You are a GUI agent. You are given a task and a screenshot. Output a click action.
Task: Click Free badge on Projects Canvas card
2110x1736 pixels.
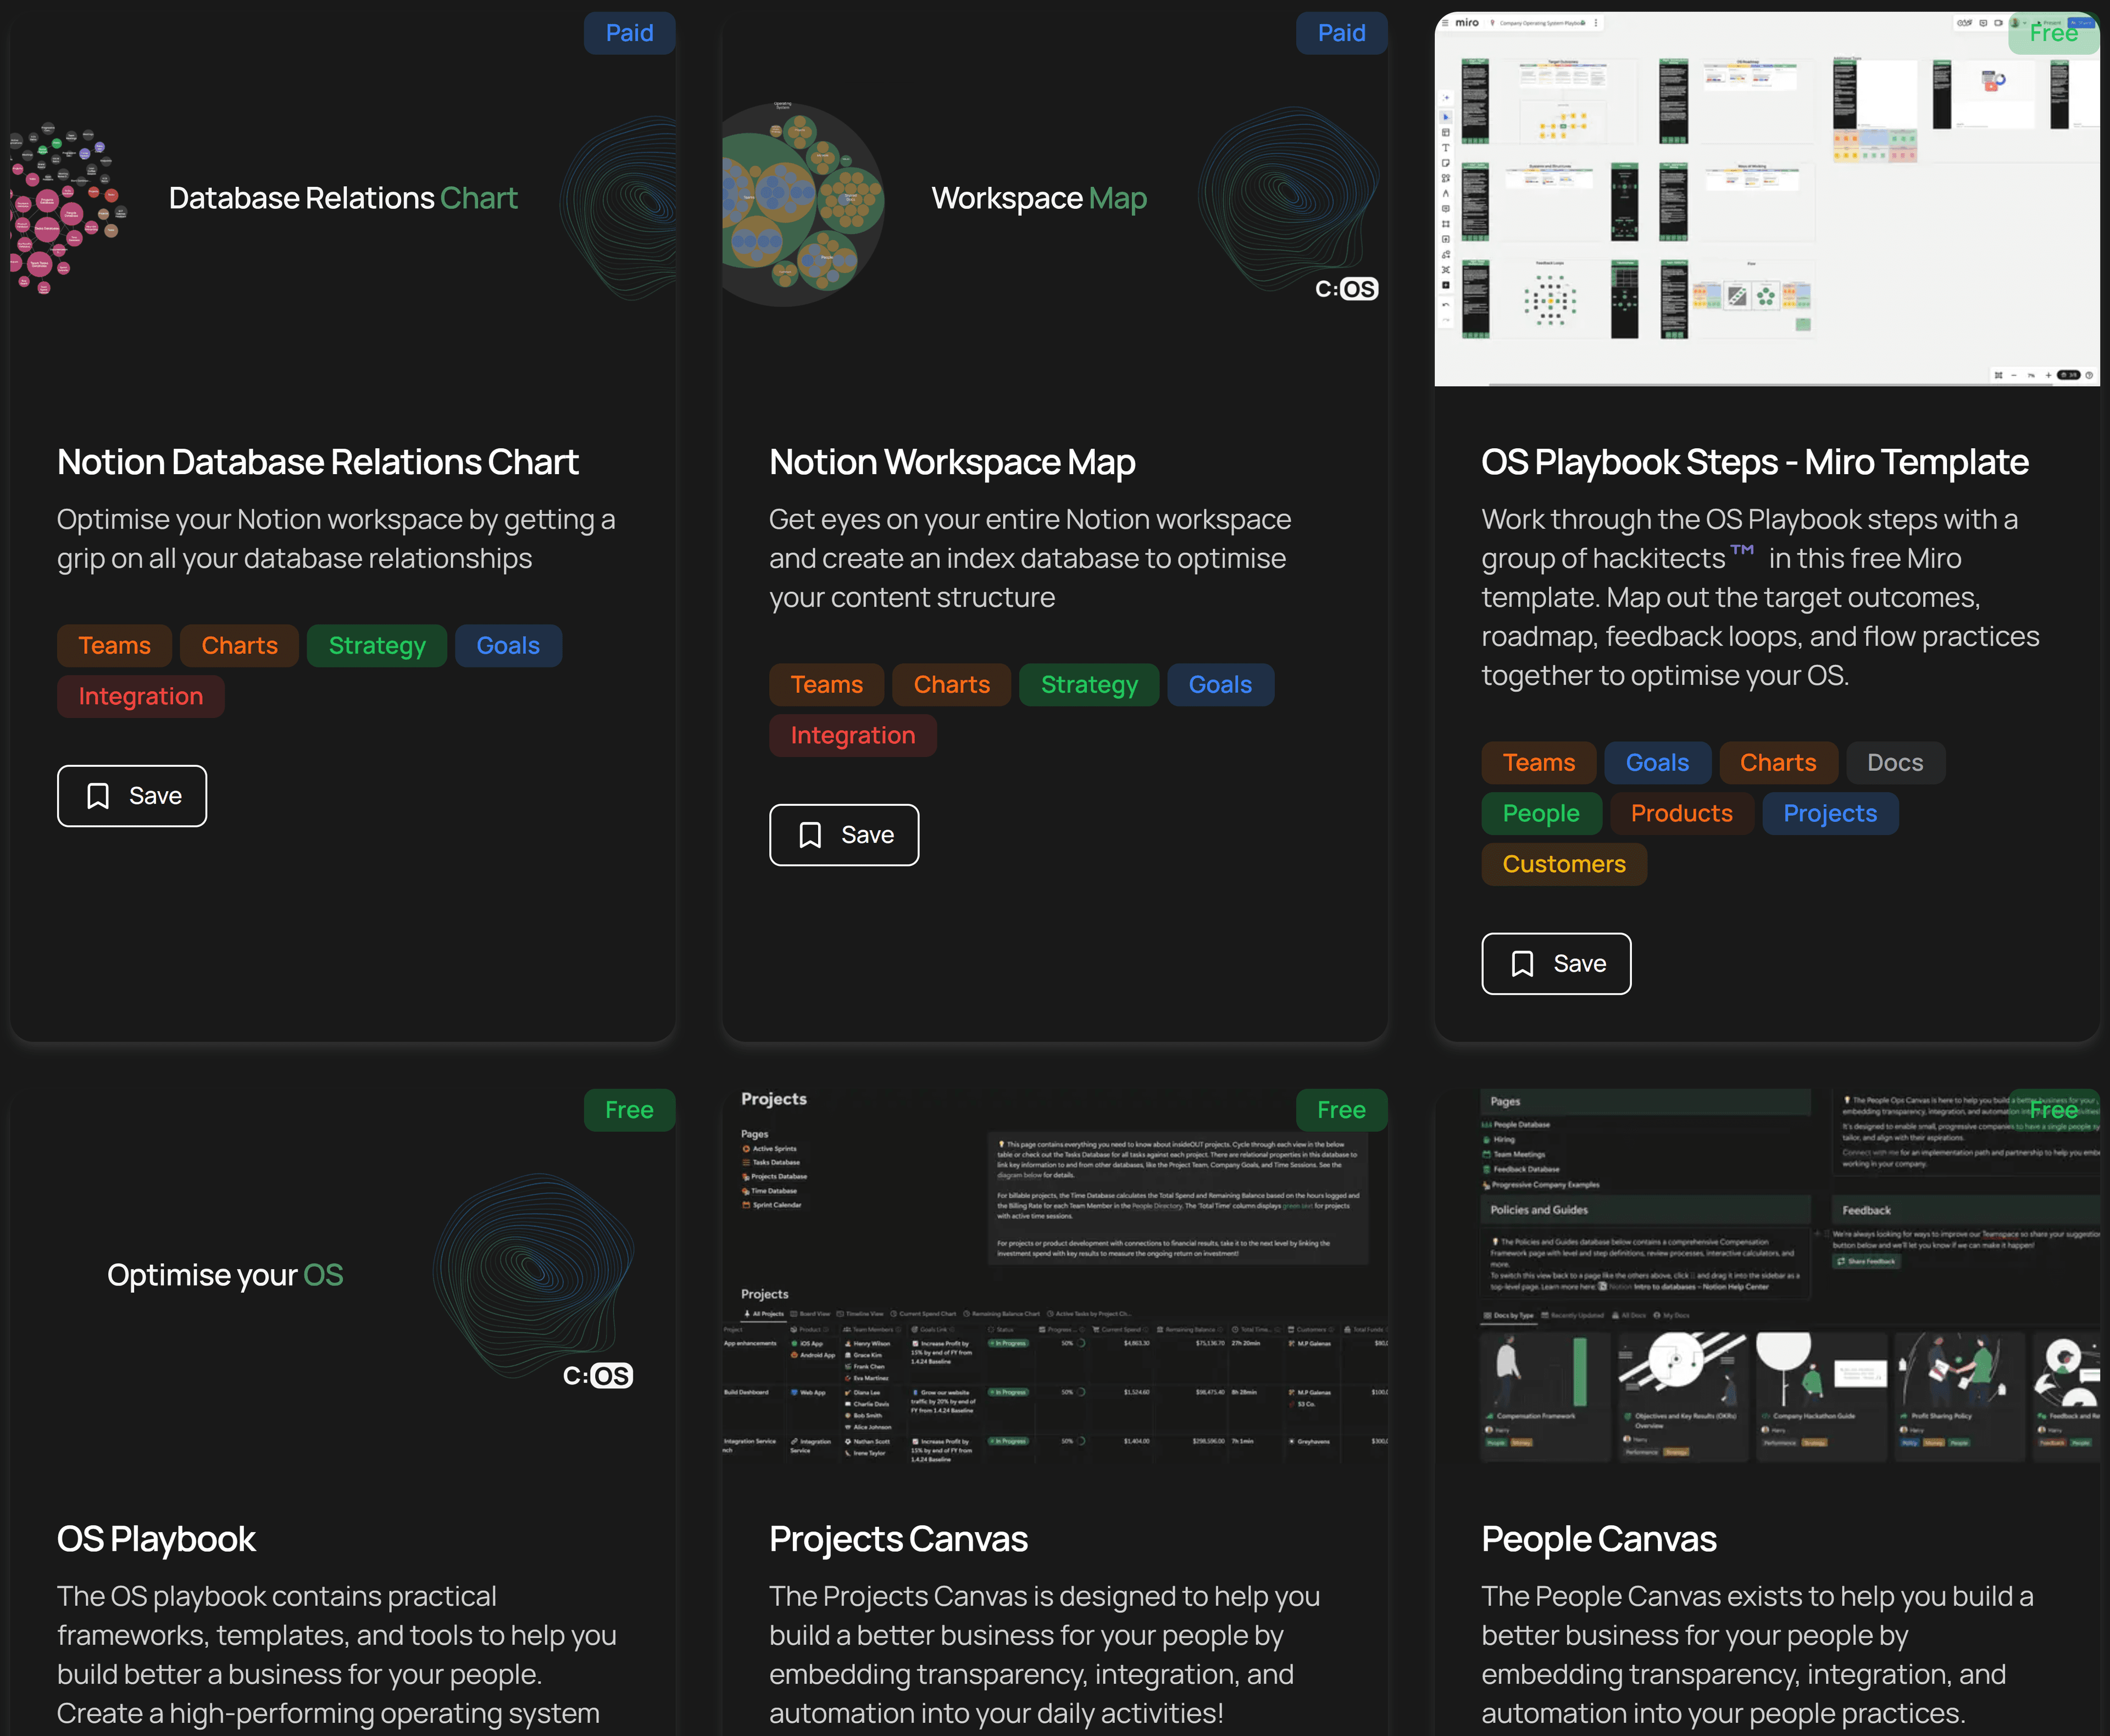click(x=1342, y=1110)
